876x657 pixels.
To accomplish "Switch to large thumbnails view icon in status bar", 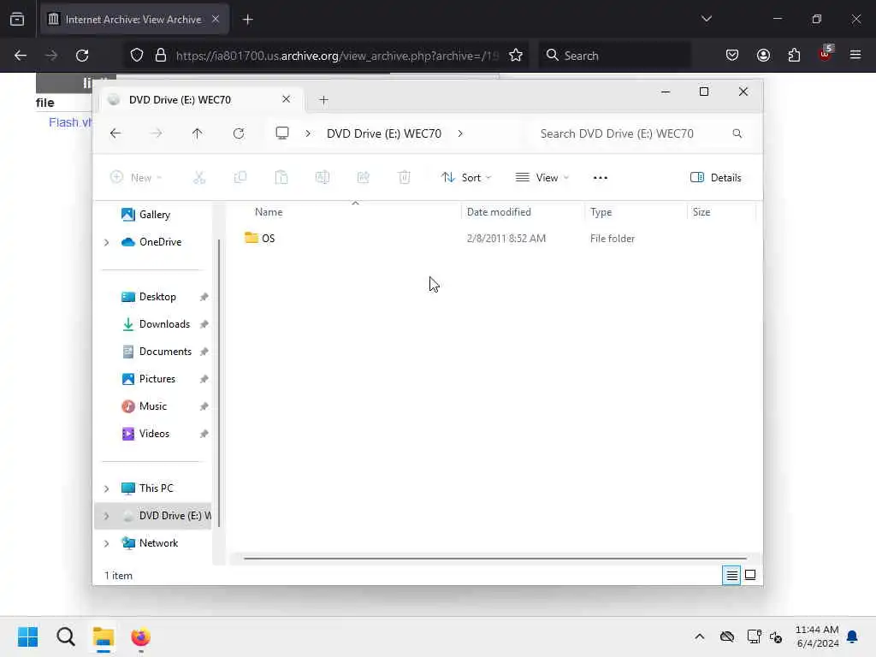I will 750,575.
